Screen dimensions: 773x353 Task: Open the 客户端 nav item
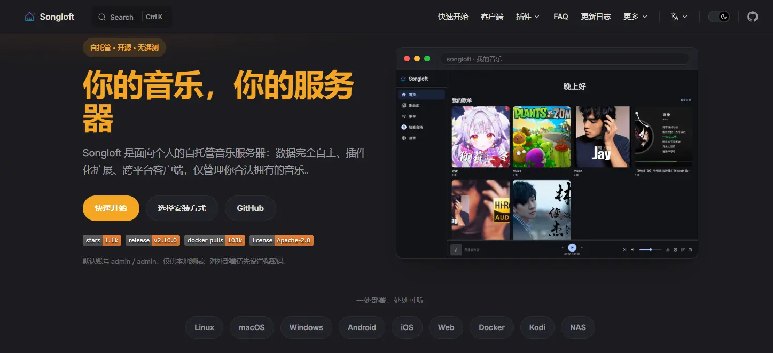(492, 17)
